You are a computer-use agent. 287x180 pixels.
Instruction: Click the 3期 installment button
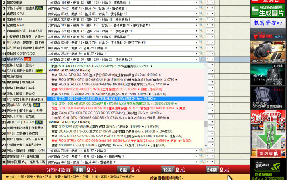[79, 170]
